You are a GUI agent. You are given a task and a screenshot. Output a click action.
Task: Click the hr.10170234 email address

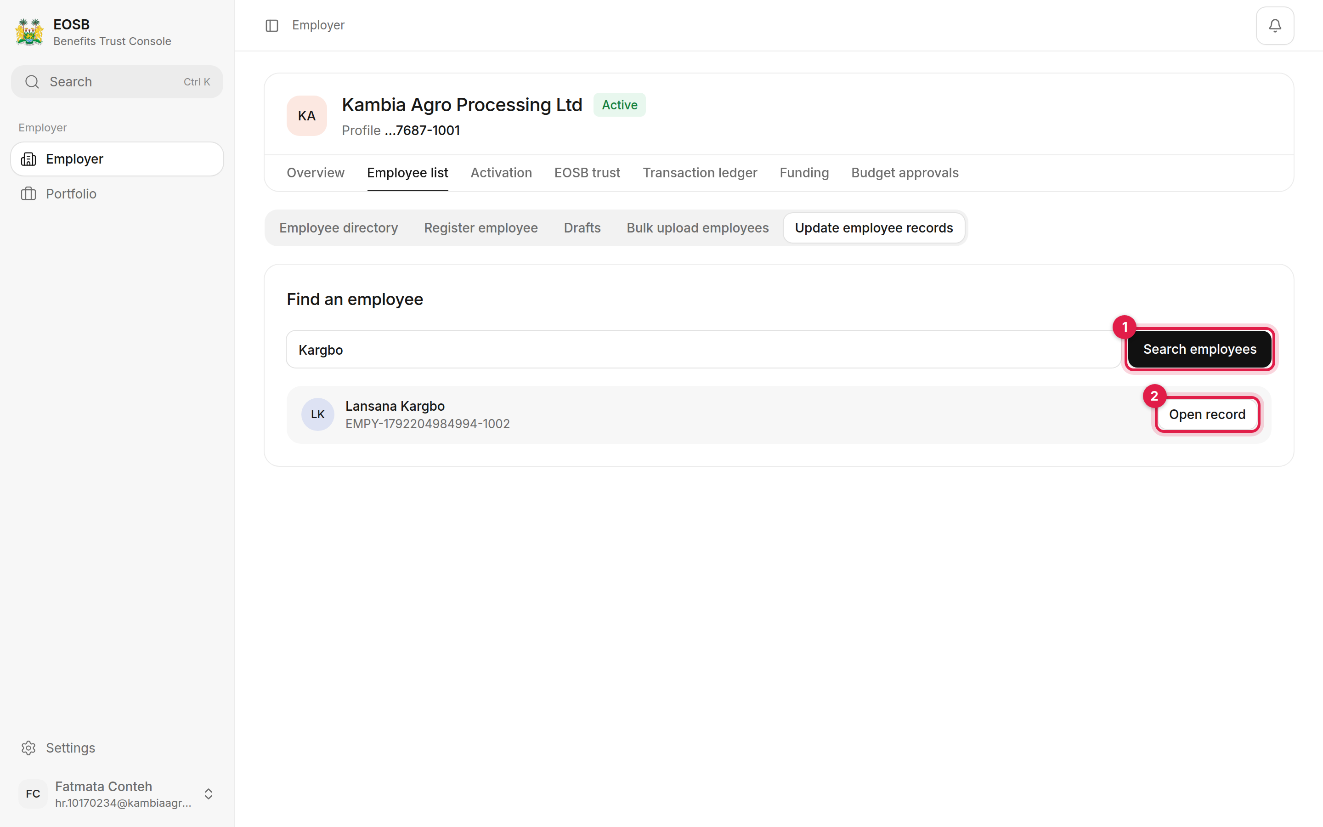coord(123,803)
